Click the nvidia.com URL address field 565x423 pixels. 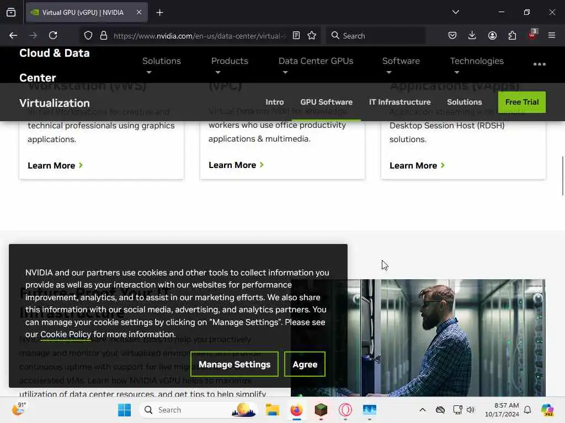(x=200, y=36)
